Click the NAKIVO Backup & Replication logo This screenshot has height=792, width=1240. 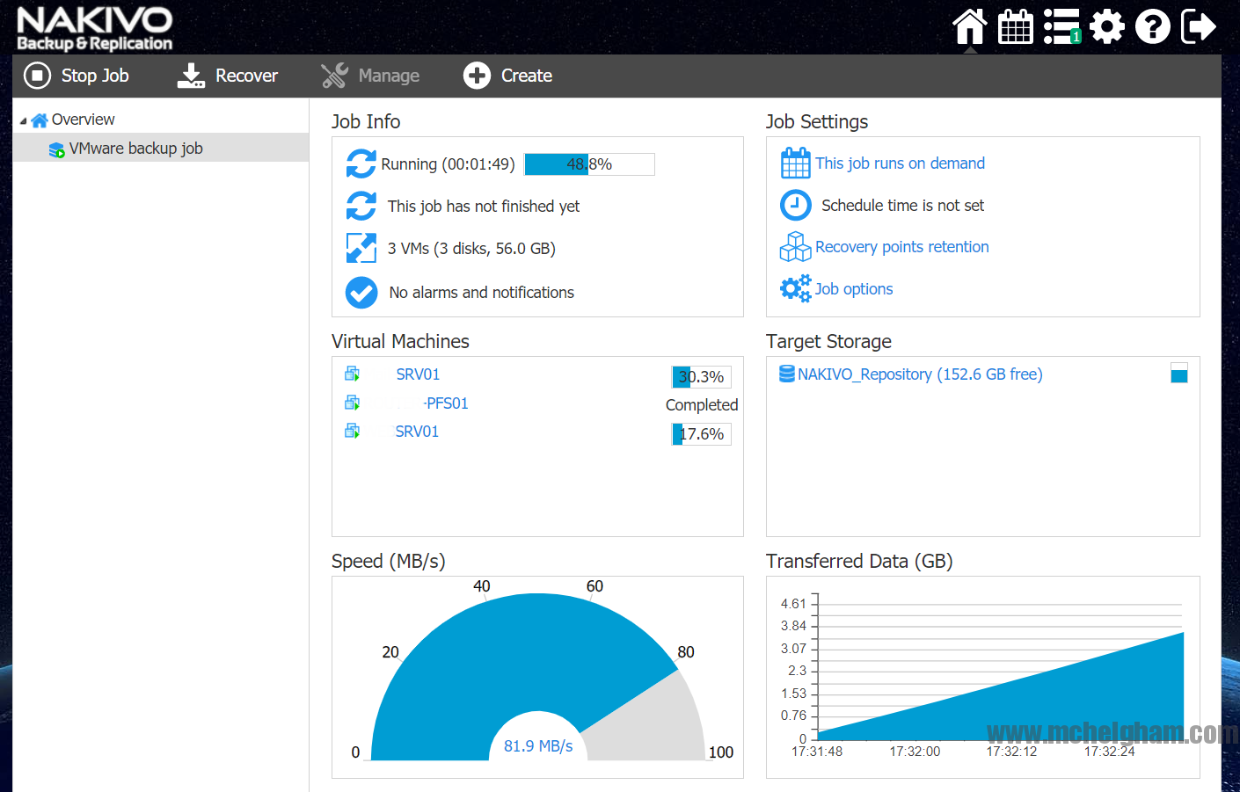[x=95, y=29]
